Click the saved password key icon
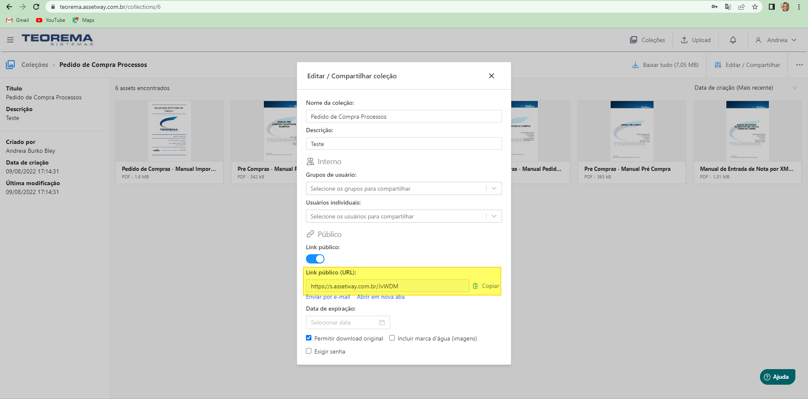Viewport: 808px width, 399px height. [715, 7]
